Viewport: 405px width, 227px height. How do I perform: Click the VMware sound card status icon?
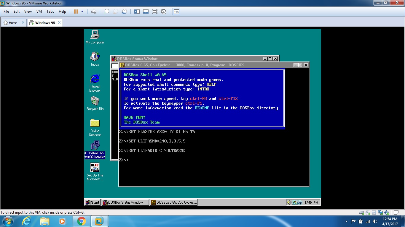(x=386, y=213)
